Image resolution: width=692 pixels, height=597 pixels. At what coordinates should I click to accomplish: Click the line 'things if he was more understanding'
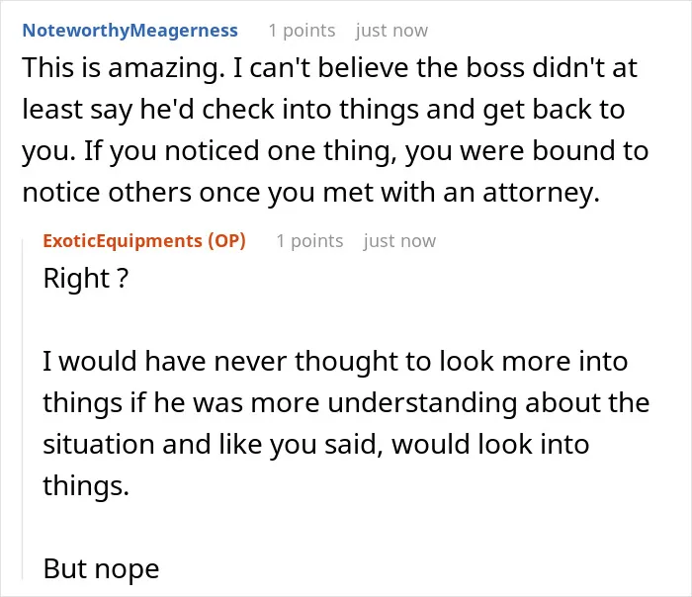tap(346, 403)
